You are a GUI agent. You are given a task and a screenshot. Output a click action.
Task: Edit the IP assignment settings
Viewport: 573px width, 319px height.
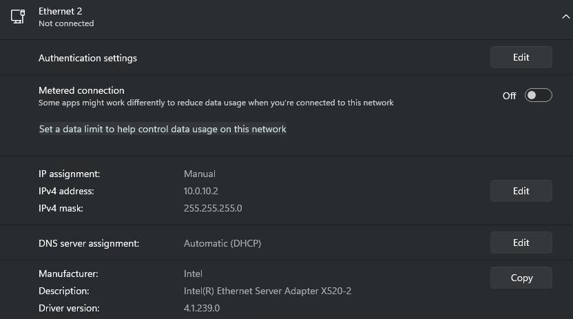[x=521, y=191]
